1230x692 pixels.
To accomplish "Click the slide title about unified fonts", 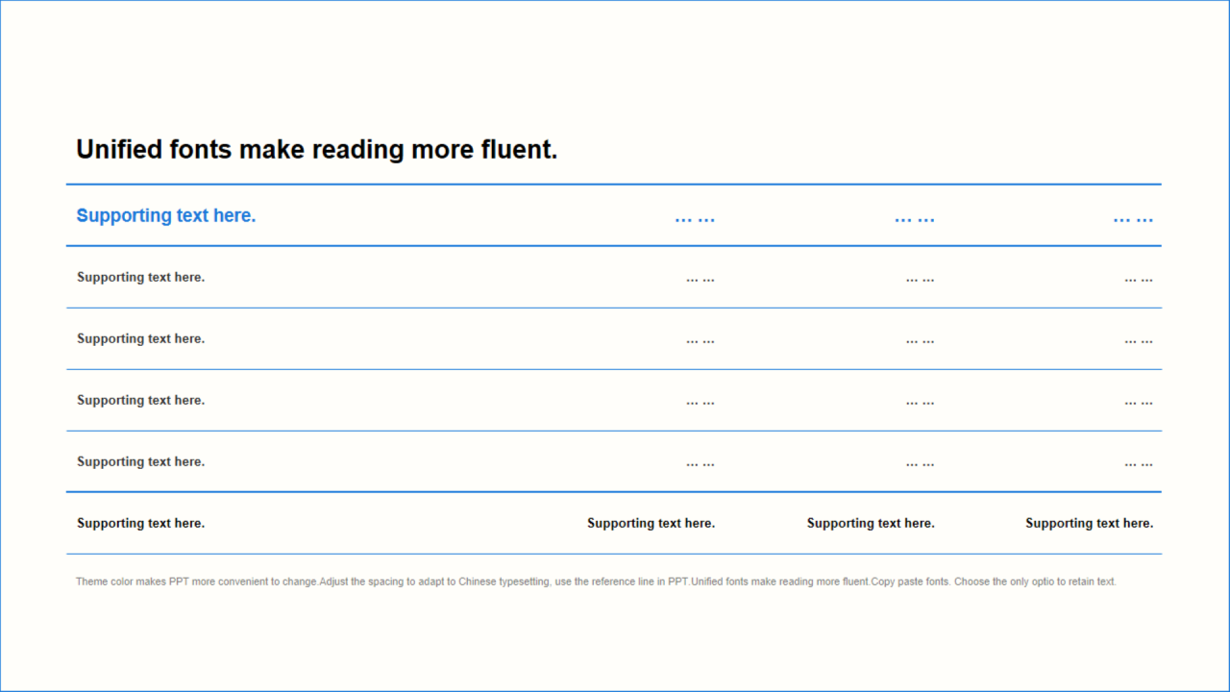I will tap(316, 150).
